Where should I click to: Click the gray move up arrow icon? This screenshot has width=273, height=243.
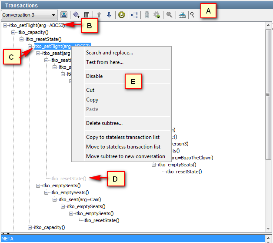coord(99,15)
